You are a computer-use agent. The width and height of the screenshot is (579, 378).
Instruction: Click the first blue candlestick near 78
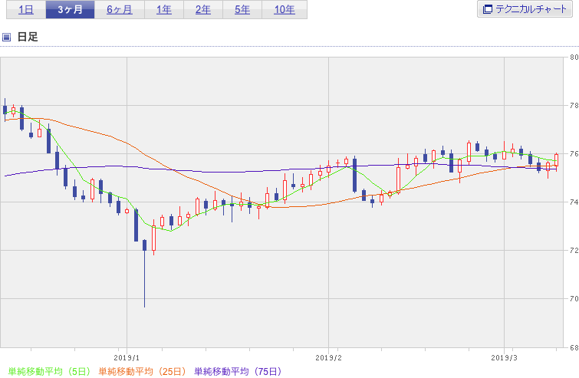pos(5,110)
